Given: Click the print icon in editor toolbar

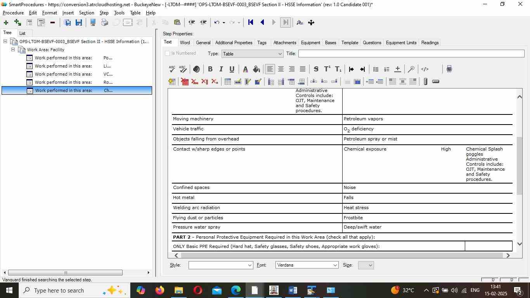Looking at the screenshot, I should pyautogui.click(x=449, y=69).
